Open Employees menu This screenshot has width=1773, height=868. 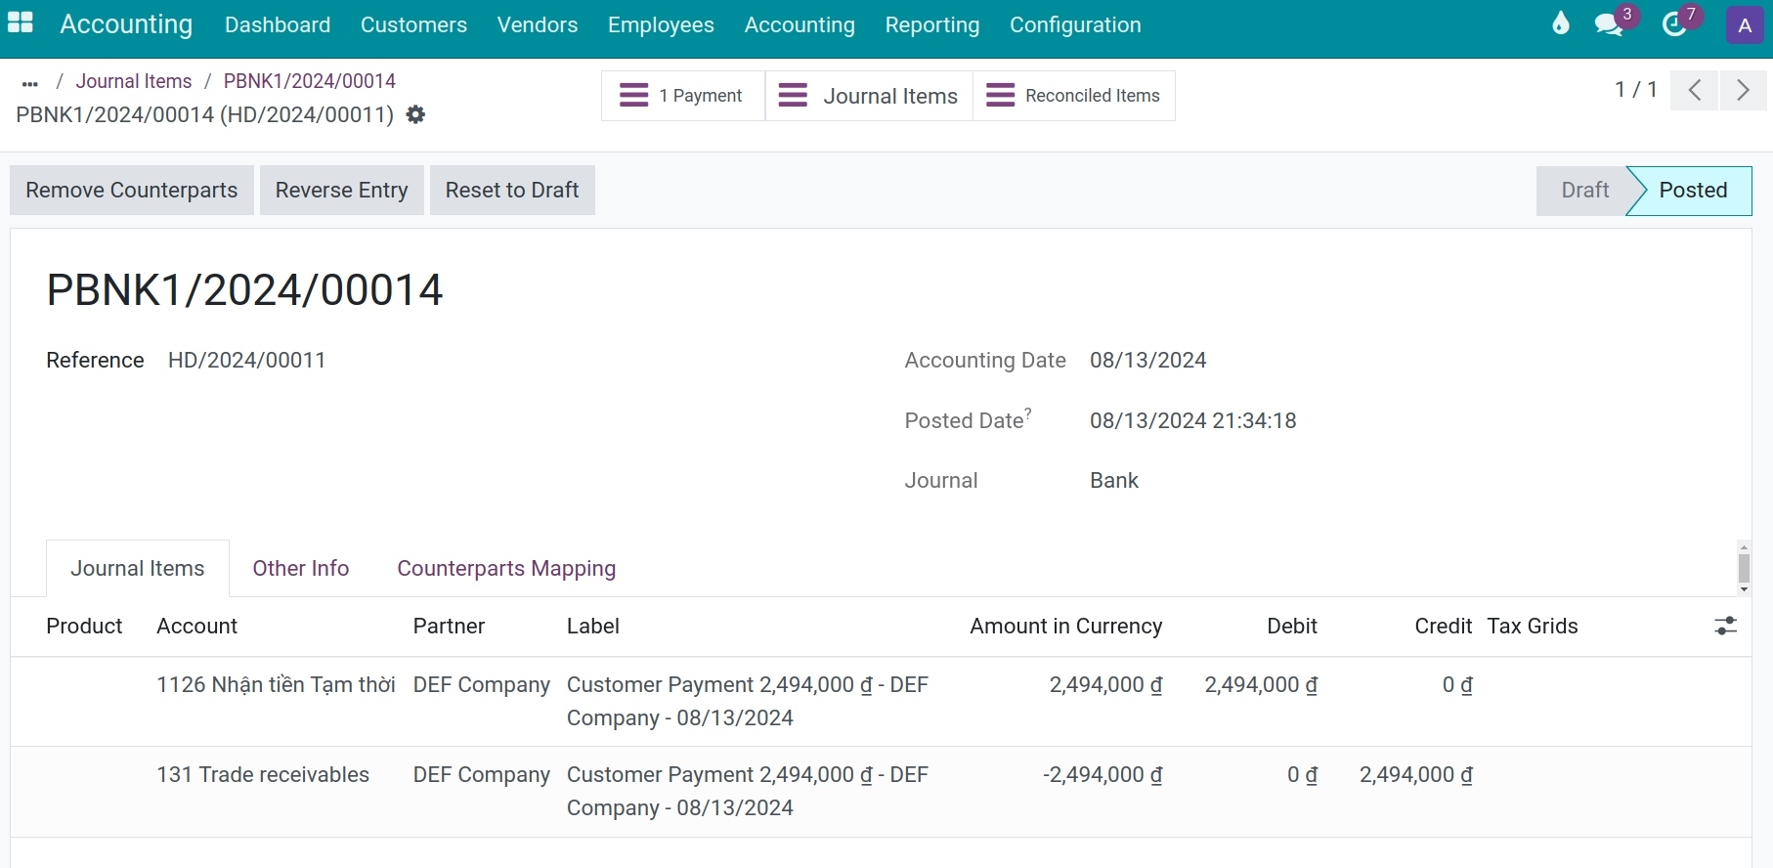click(x=661, y=24)
